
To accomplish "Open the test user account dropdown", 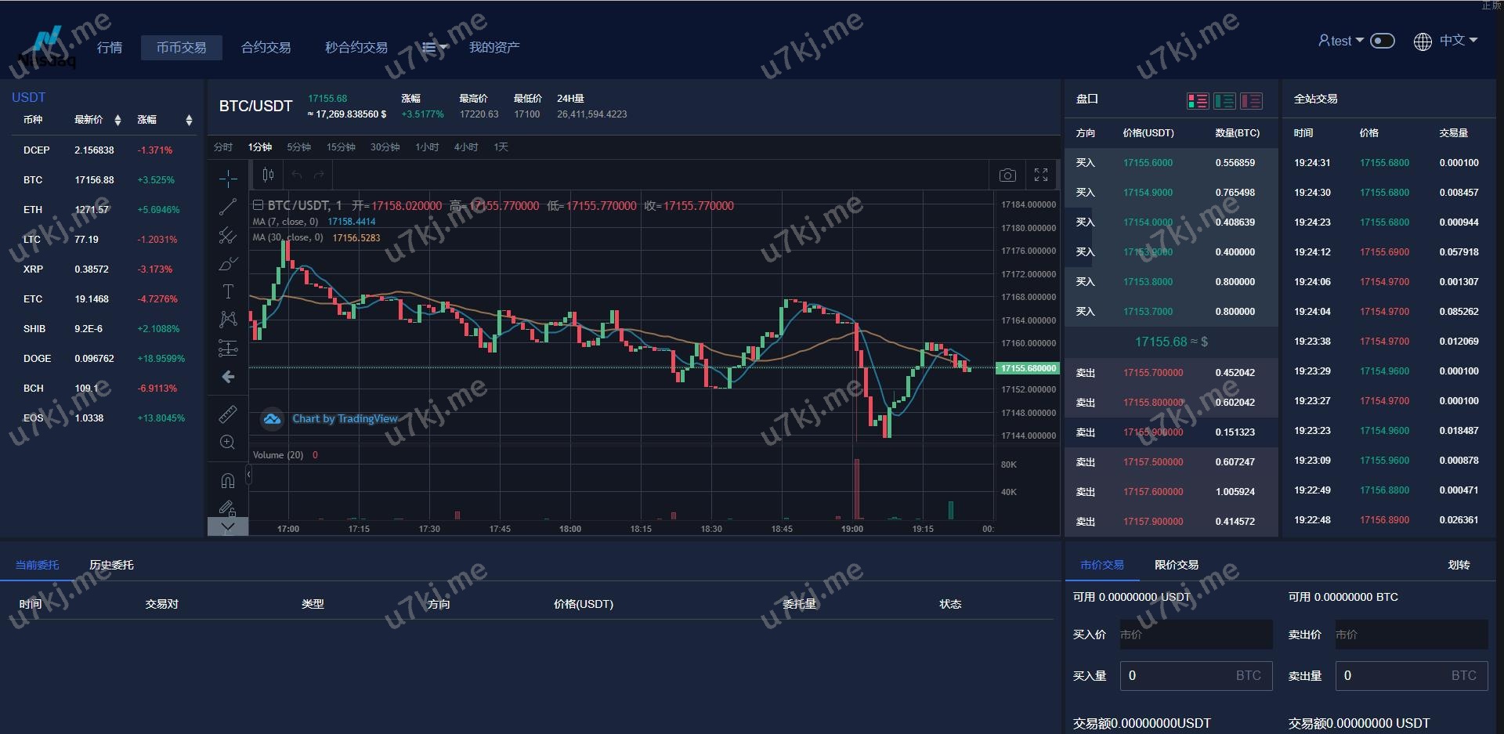I will (1340, 41).
